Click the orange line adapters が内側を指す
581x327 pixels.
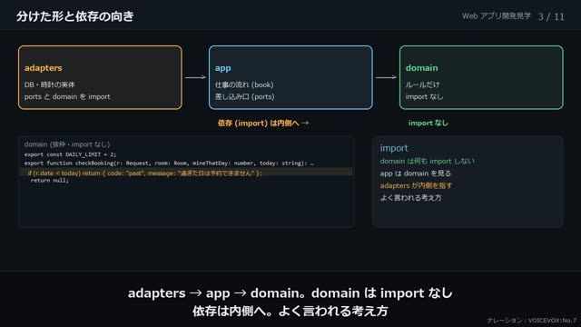tap(416, 185)
